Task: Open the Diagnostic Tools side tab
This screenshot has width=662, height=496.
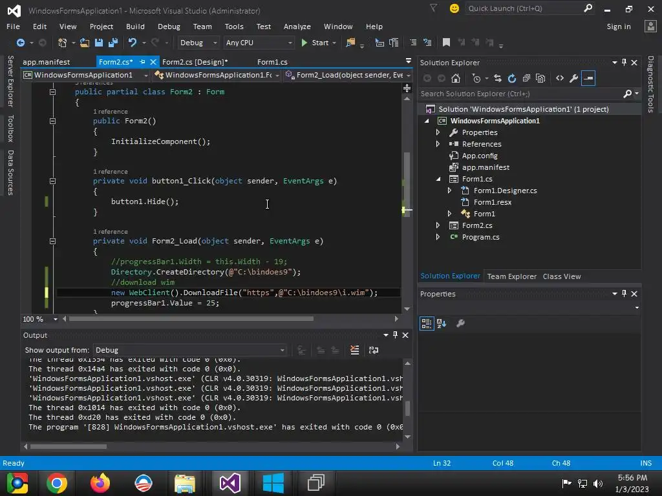Action: (650, 85)
